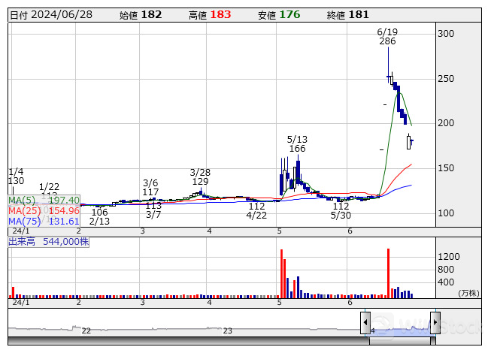Viewport: 491px width, 353px height.
Task: Click the 23 year marker in the navigator
Action: pyautogui.click(x=228, y=330)
